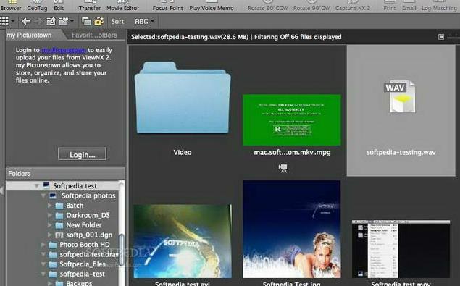
Task: Select the softpedia-testing.wav file icon
Action: click(x=400, y=97)
